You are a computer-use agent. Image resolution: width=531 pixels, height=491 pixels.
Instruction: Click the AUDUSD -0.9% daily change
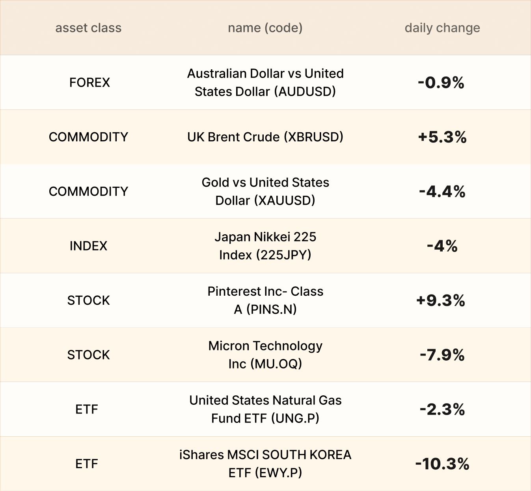pos(441,83)
